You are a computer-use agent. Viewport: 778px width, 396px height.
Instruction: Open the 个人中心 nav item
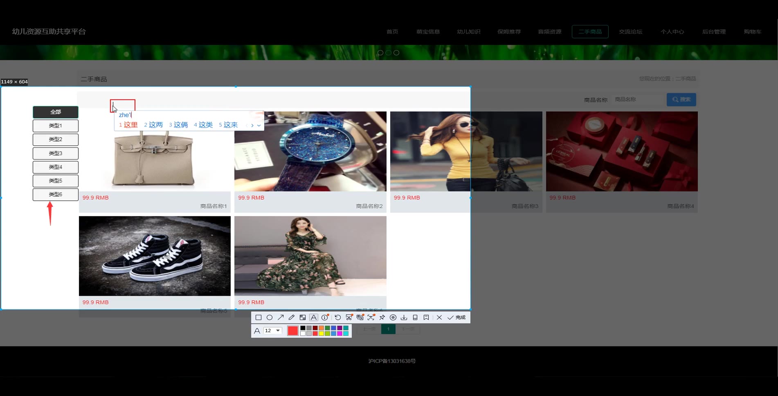[672, 32]
